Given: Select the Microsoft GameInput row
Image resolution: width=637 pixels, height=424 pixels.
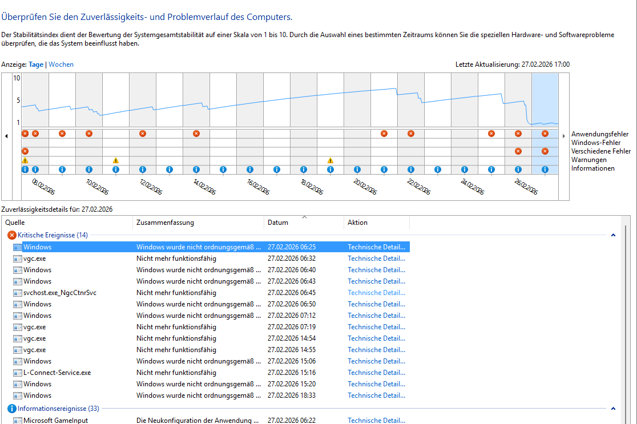Looking at the screenshot, I should (x=211, y=421).
